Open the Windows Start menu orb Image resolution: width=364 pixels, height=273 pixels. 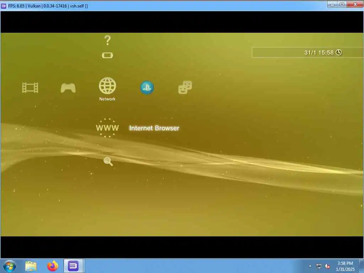coord(10,266)
